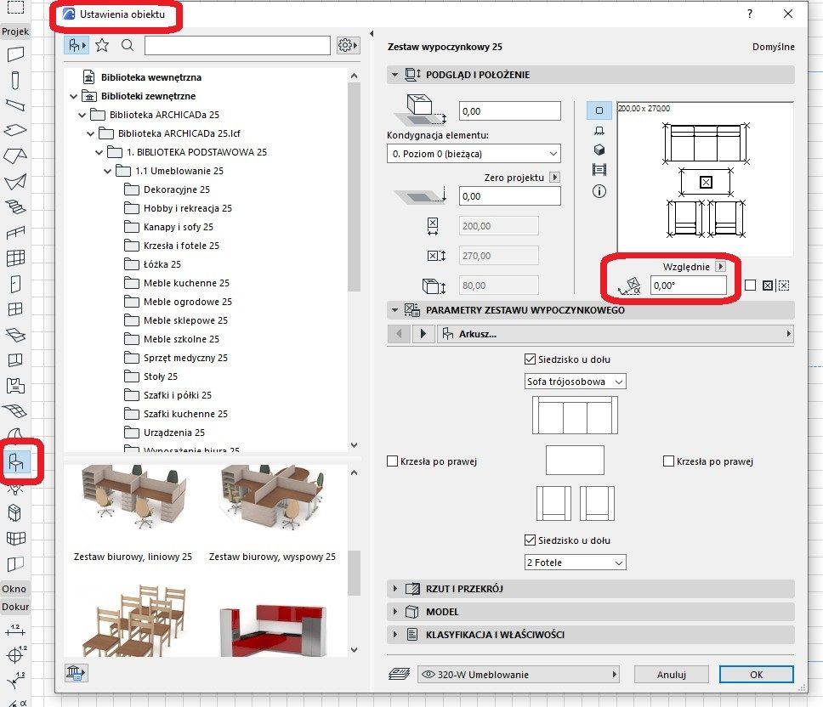Click the favorites star icon
This screenshot has width=823, height=707.
[102, 45]
